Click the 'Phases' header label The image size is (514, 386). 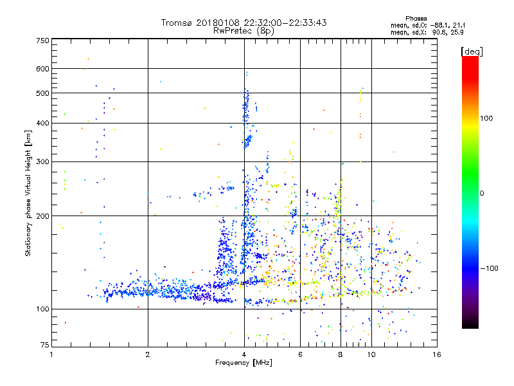pyautogui.click(x=416, y=19)
